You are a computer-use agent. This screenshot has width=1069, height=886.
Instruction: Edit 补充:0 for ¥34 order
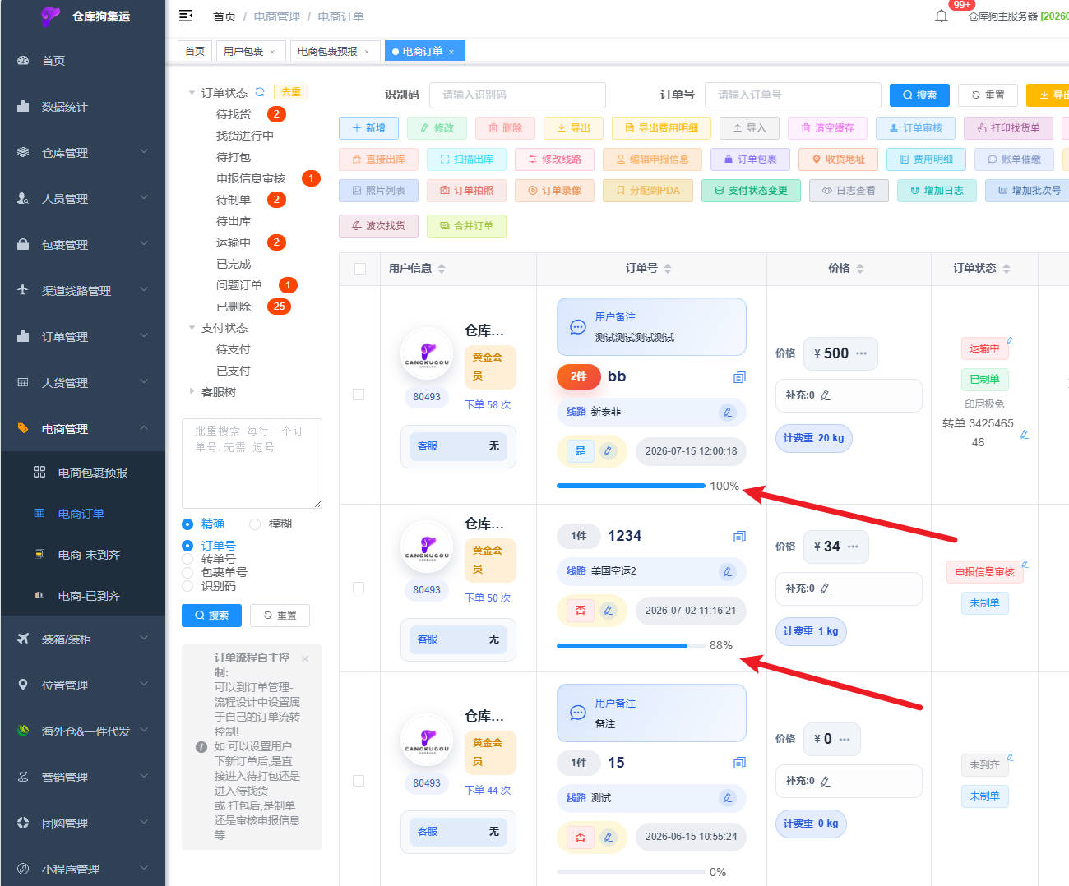tap(825, 588)
